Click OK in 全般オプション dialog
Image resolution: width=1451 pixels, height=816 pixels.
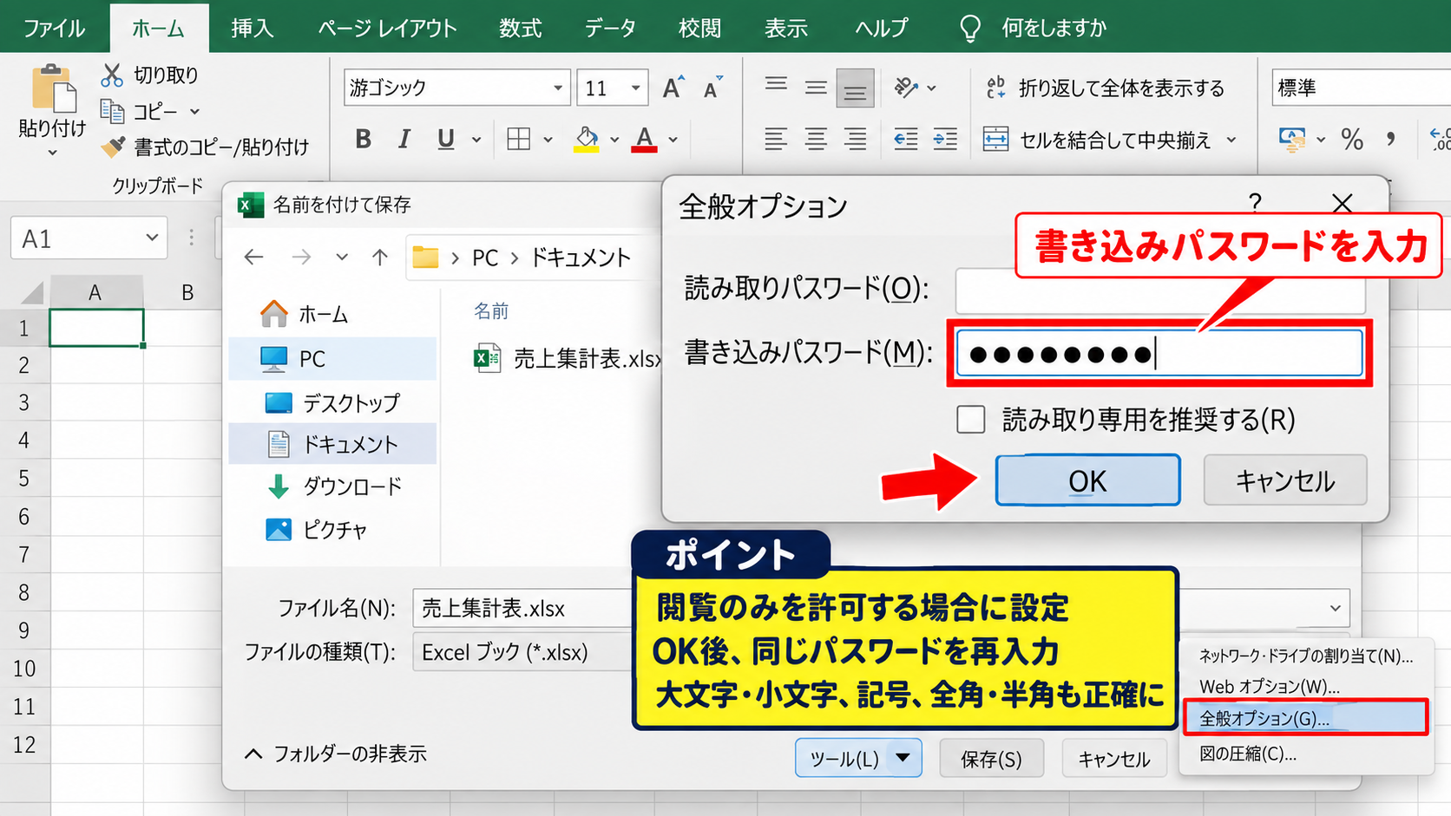1087,480
